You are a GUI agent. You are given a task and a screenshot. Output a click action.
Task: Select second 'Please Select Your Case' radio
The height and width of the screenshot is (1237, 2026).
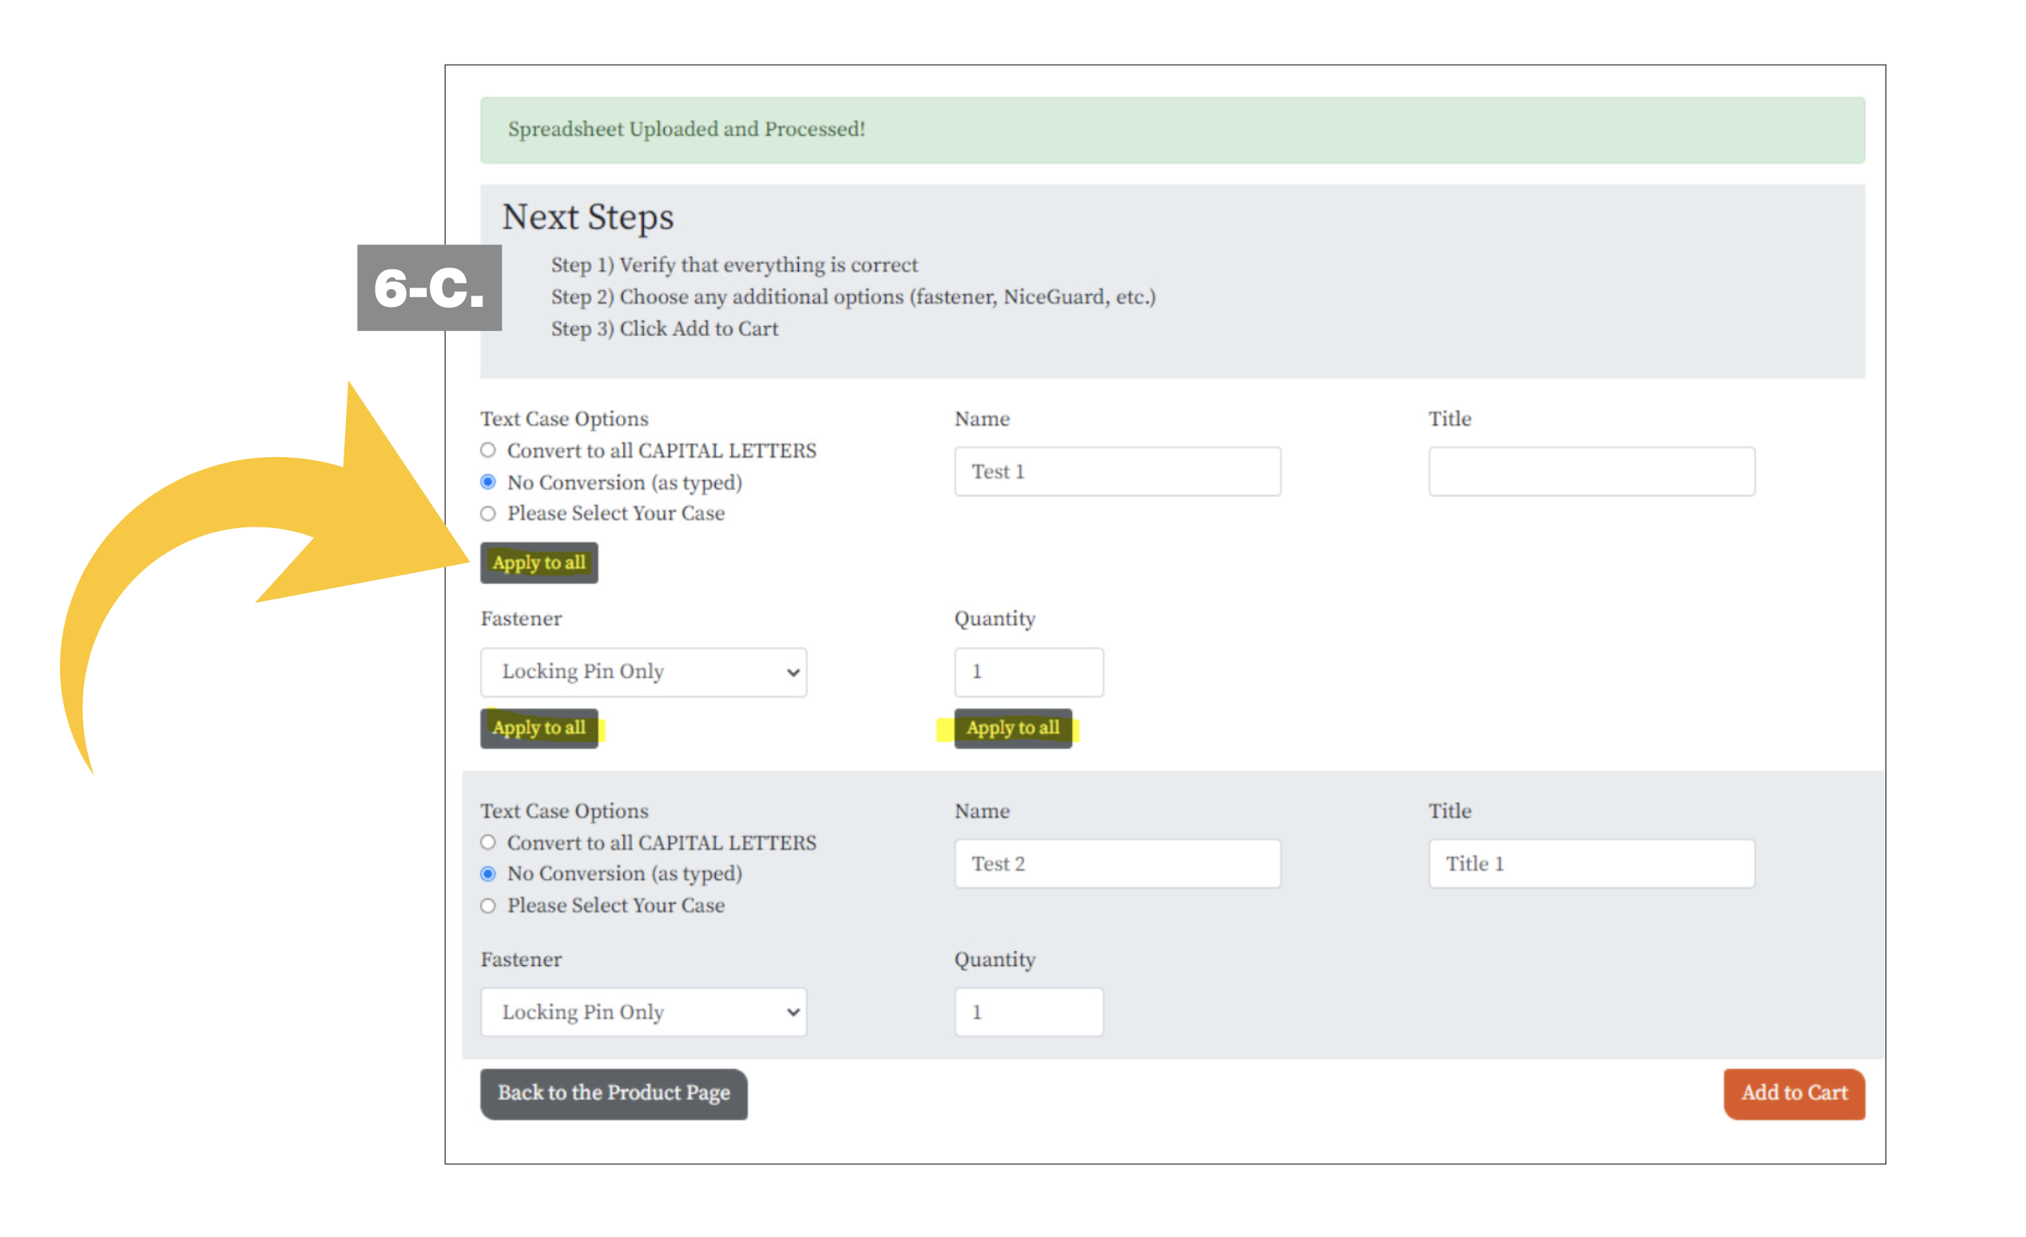click(487, 905)
